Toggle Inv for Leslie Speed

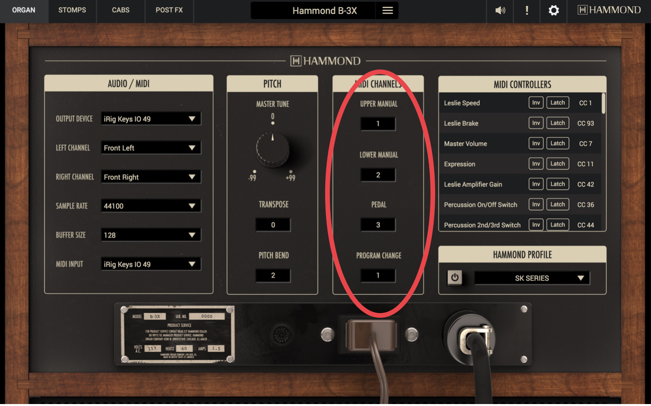tap(536, 103)
